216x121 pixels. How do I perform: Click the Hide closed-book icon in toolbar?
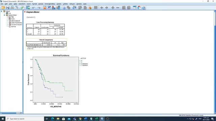[x=129, y=8]
